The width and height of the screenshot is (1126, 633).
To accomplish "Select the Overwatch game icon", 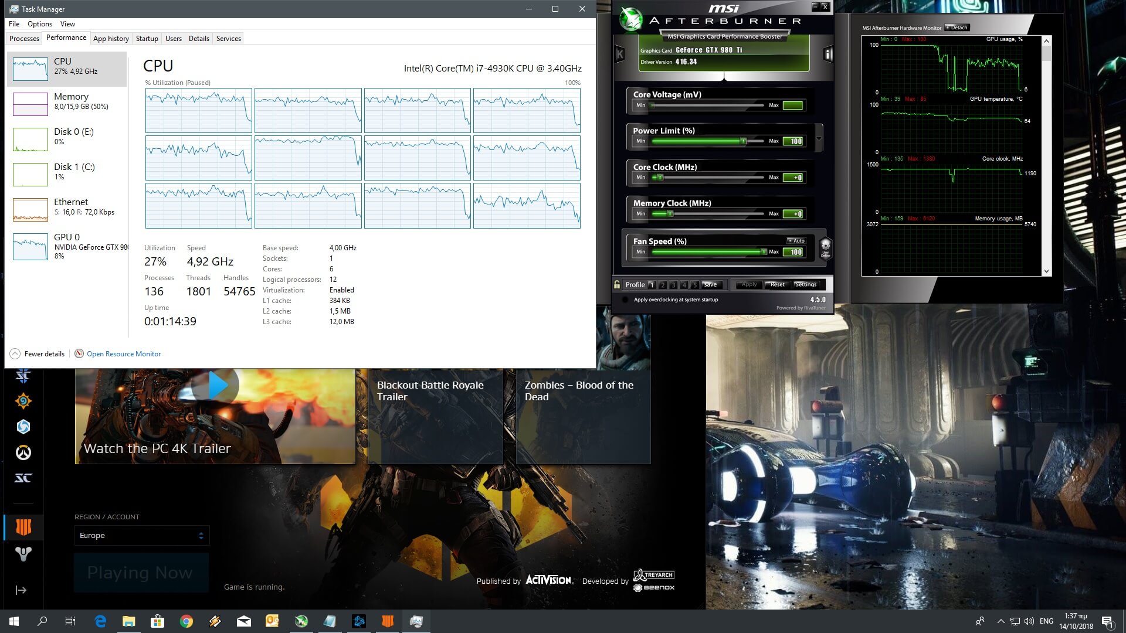I will tap(23, 452).
